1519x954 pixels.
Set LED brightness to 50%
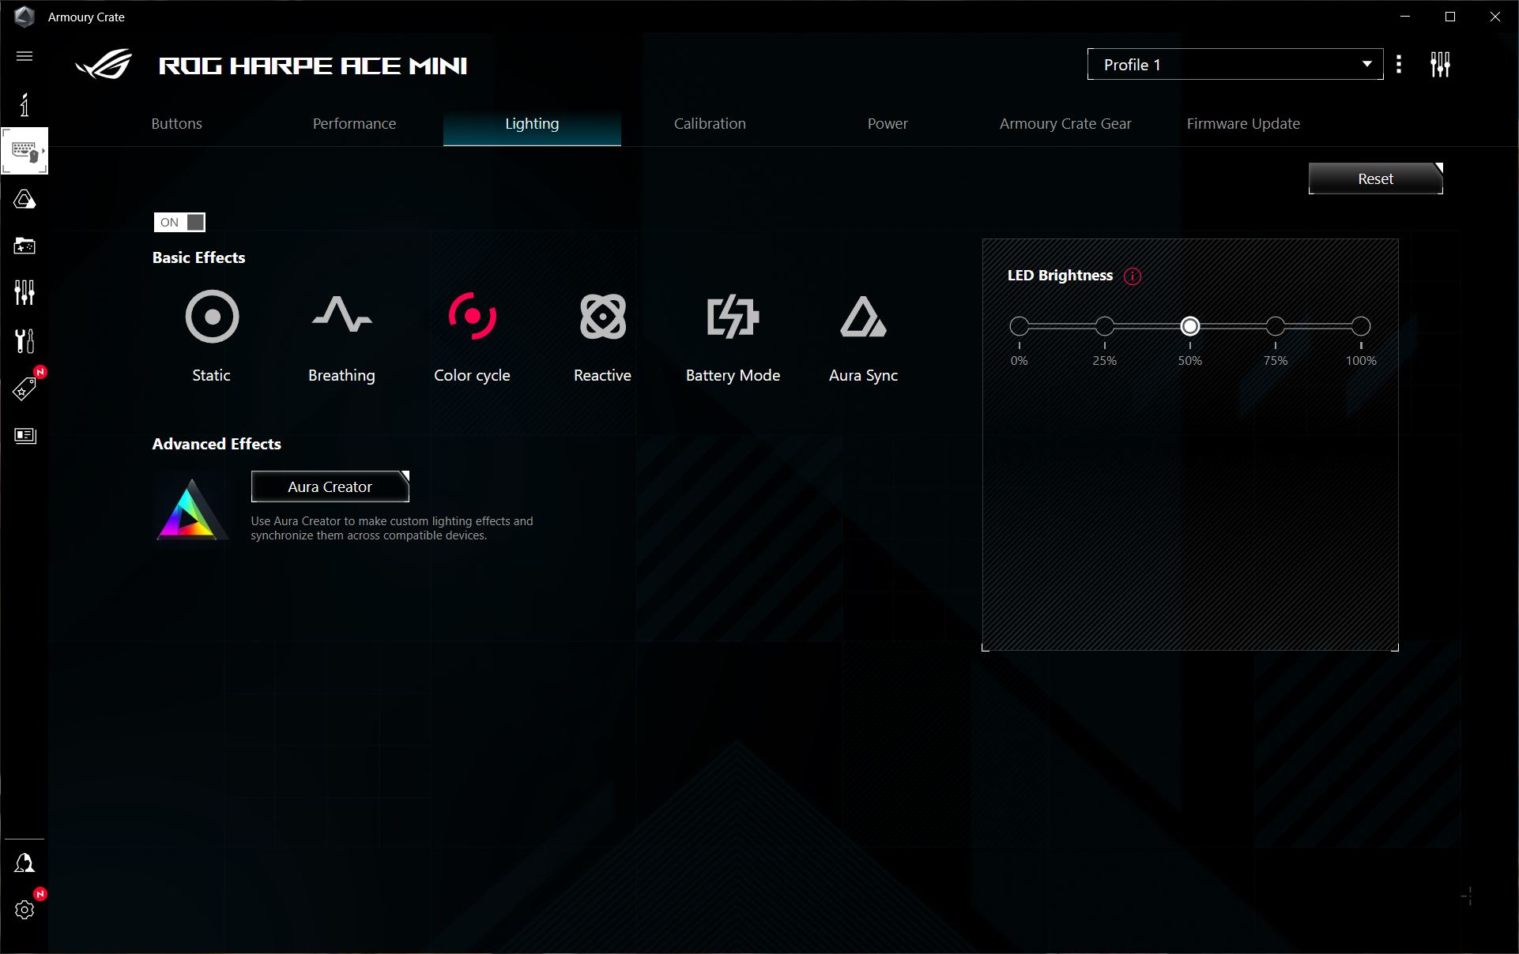tap(1190, 326)
